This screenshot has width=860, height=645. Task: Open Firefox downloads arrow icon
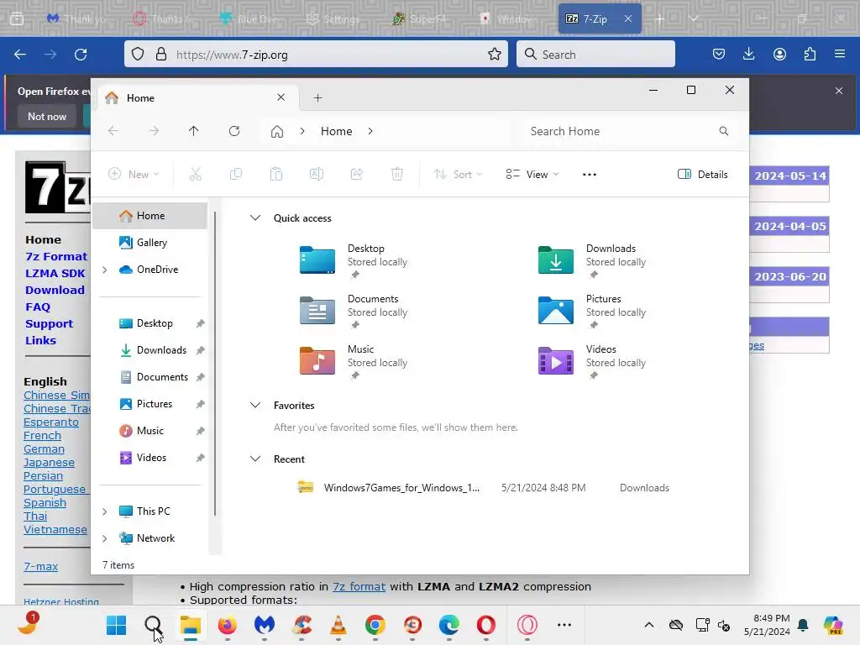tap(748, 55)
